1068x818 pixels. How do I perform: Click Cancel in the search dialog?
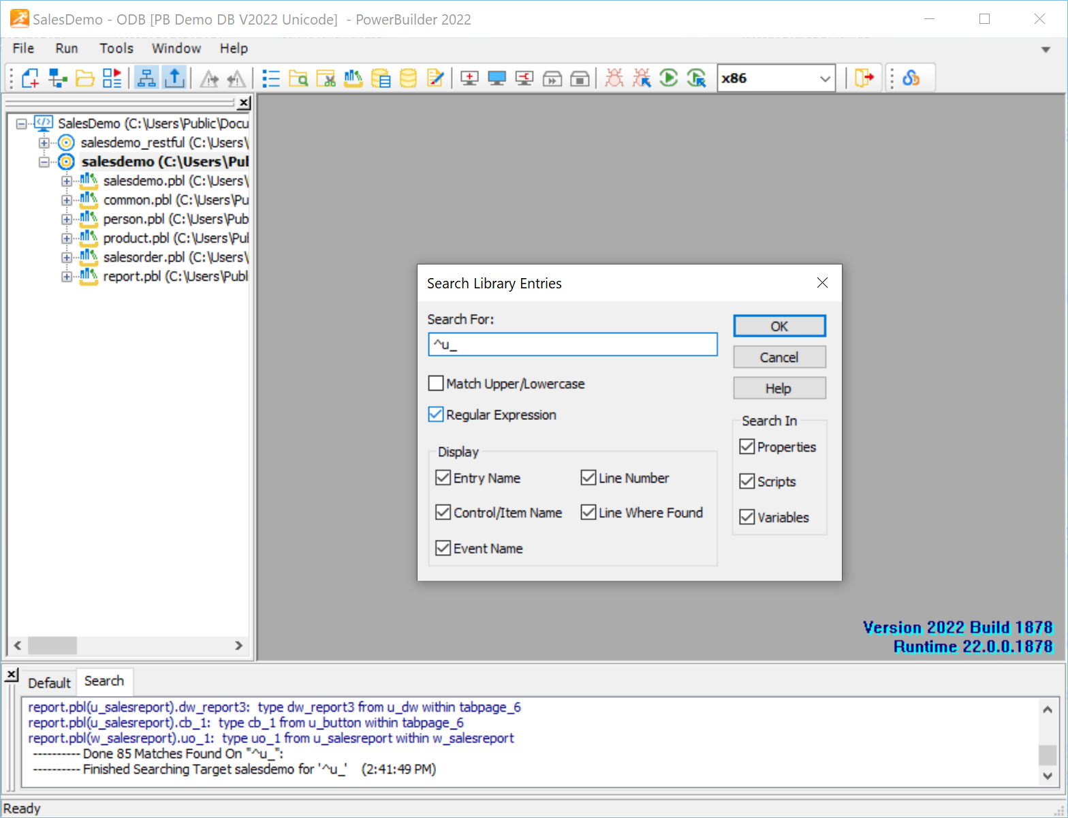point(779,357)
